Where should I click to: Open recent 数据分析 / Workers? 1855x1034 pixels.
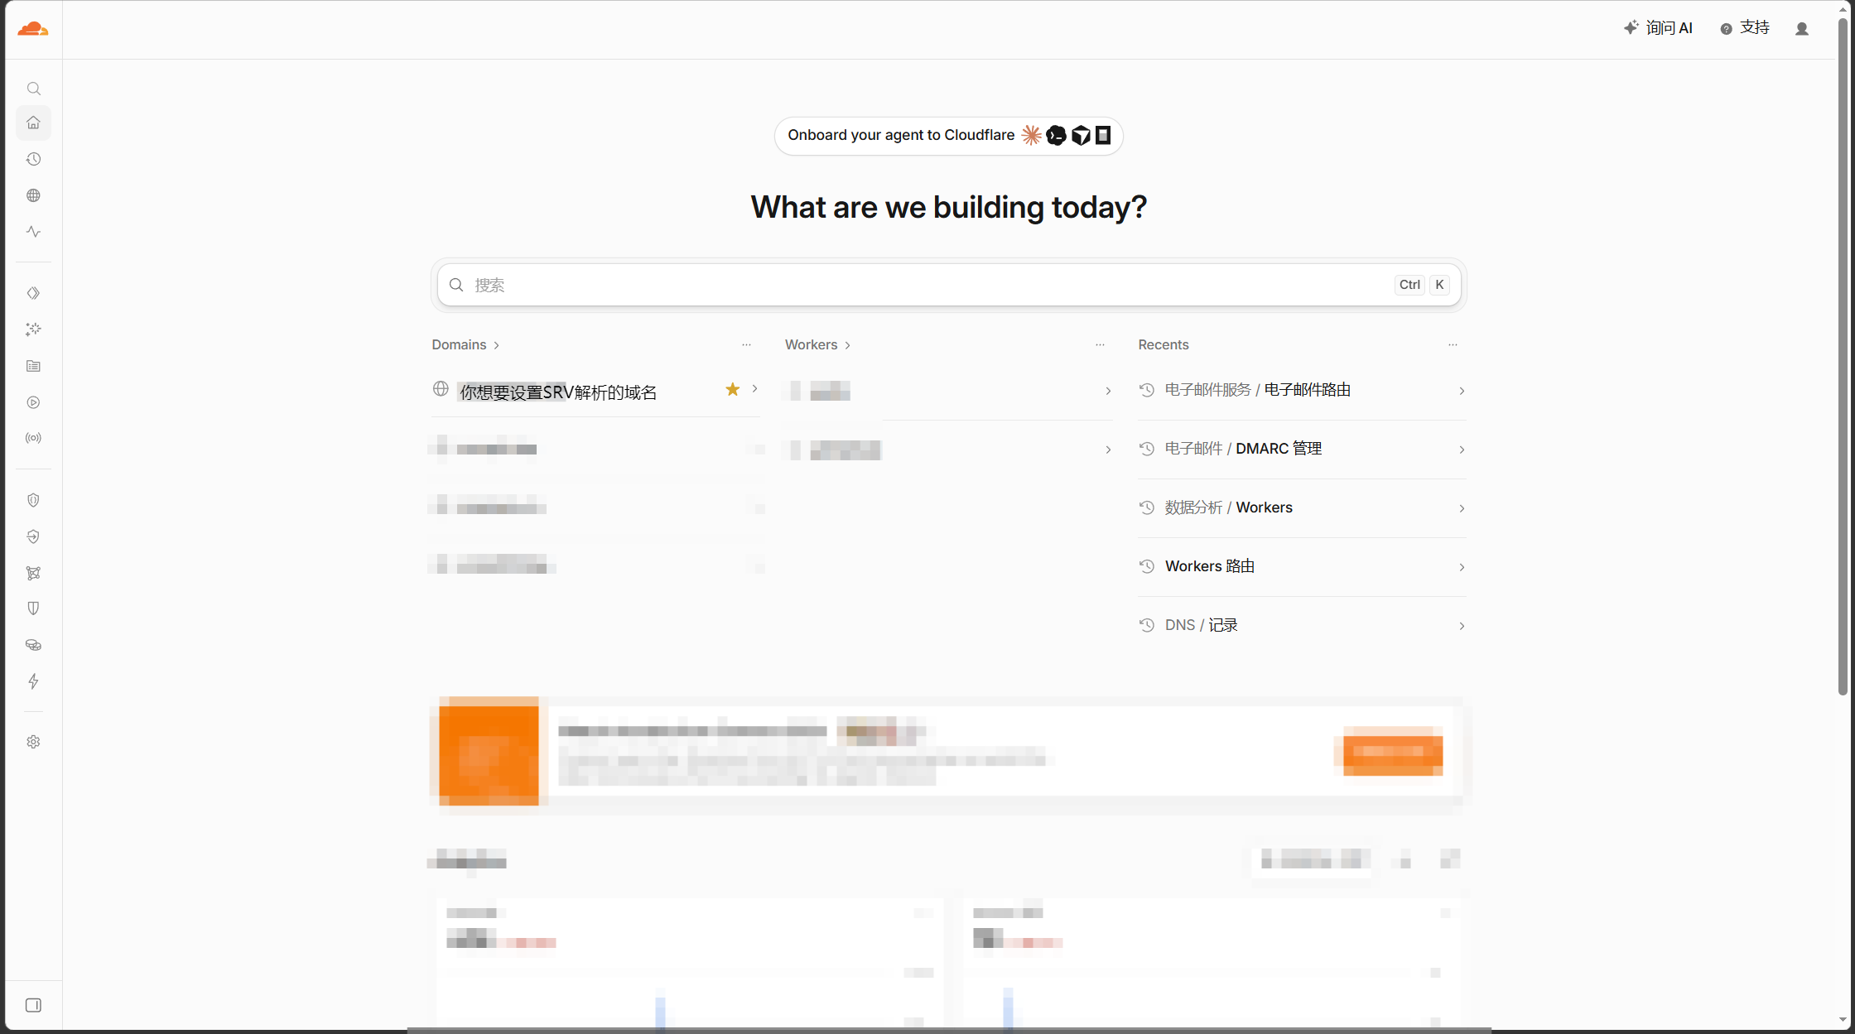coord(1302,507)
